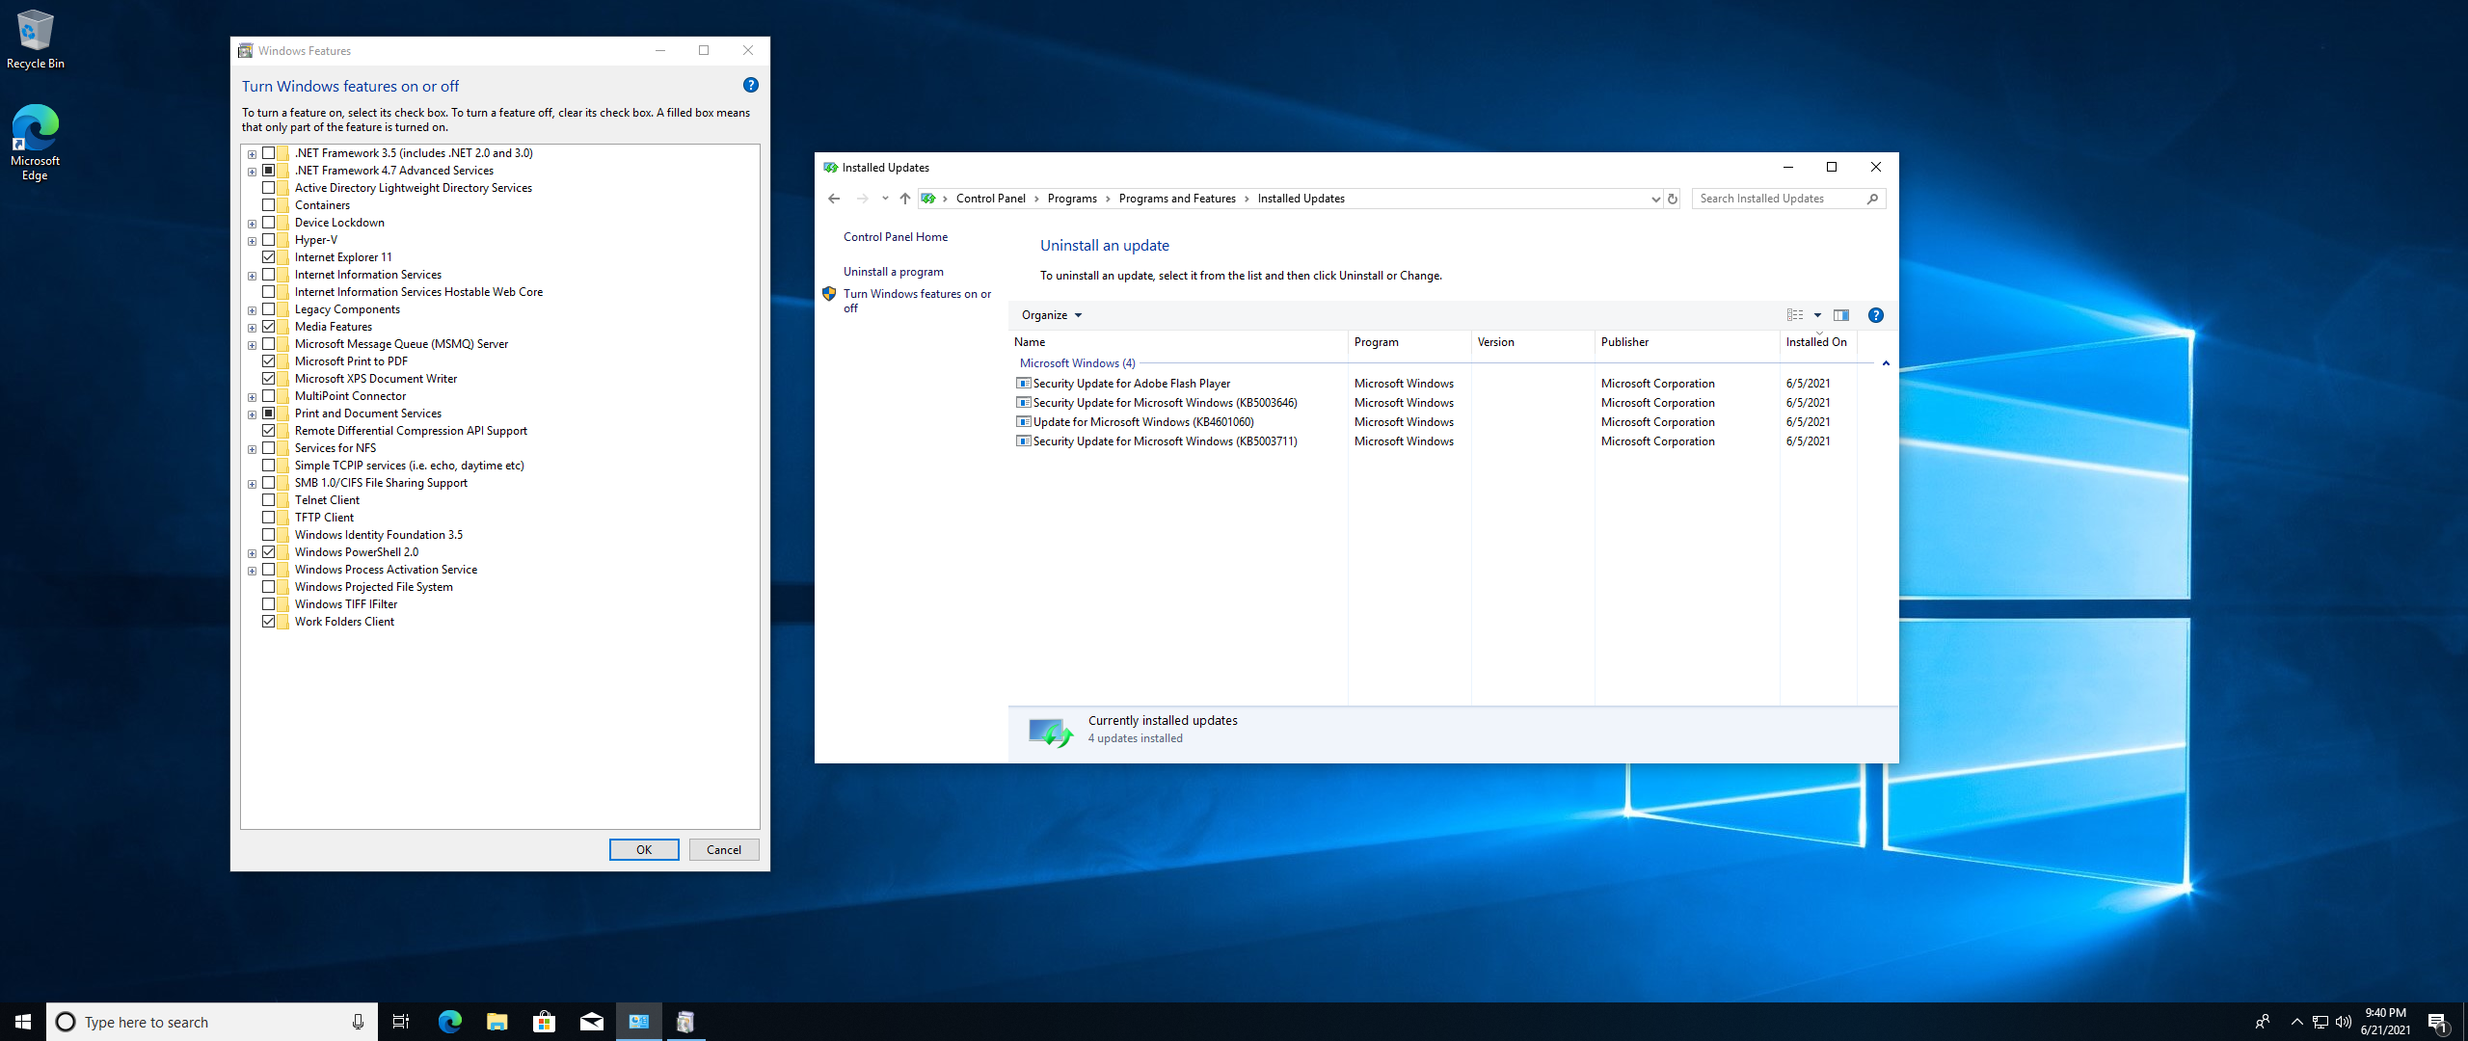Open Microsoft Store from taskbar

[544, 1022]
